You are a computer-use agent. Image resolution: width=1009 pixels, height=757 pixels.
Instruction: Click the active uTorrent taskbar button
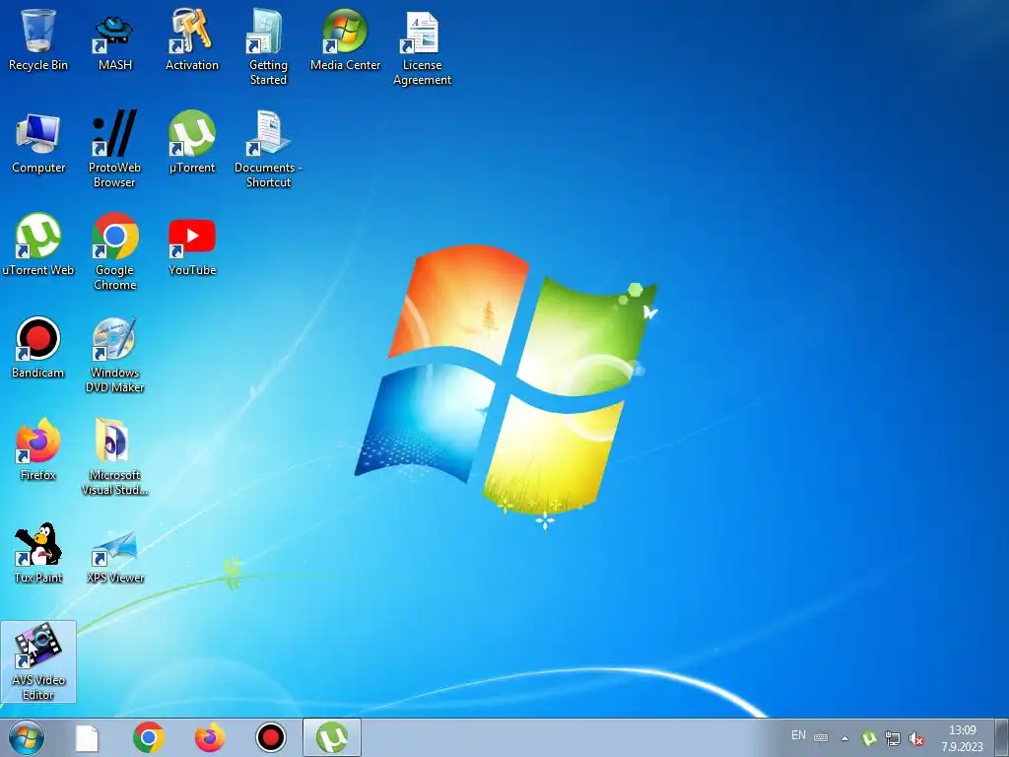[332, 737]
